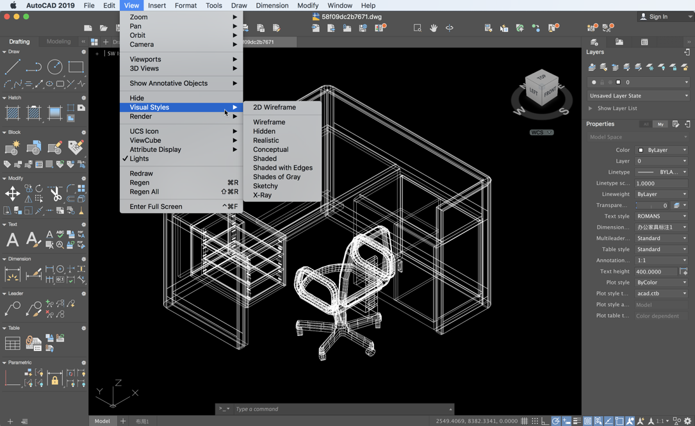
Task: Toggle object snap in the status bar
Action: pos(619,420)
